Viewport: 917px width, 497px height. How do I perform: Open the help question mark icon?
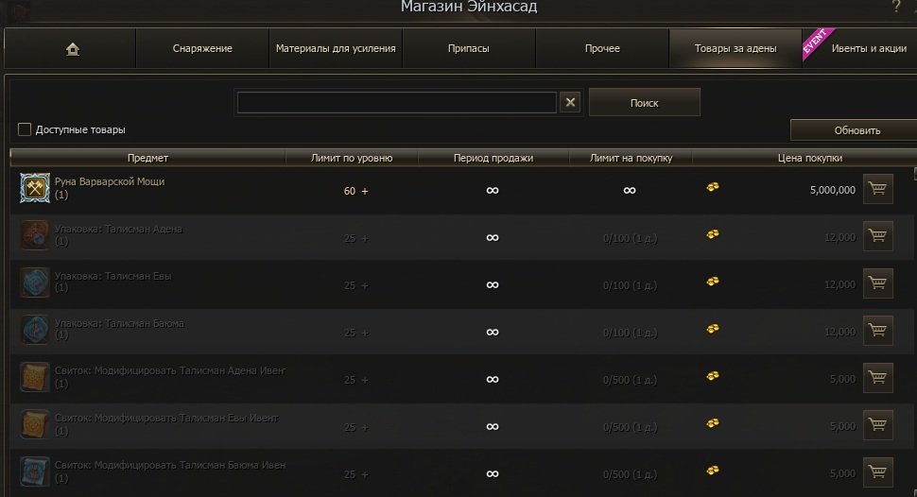point(896,7)
